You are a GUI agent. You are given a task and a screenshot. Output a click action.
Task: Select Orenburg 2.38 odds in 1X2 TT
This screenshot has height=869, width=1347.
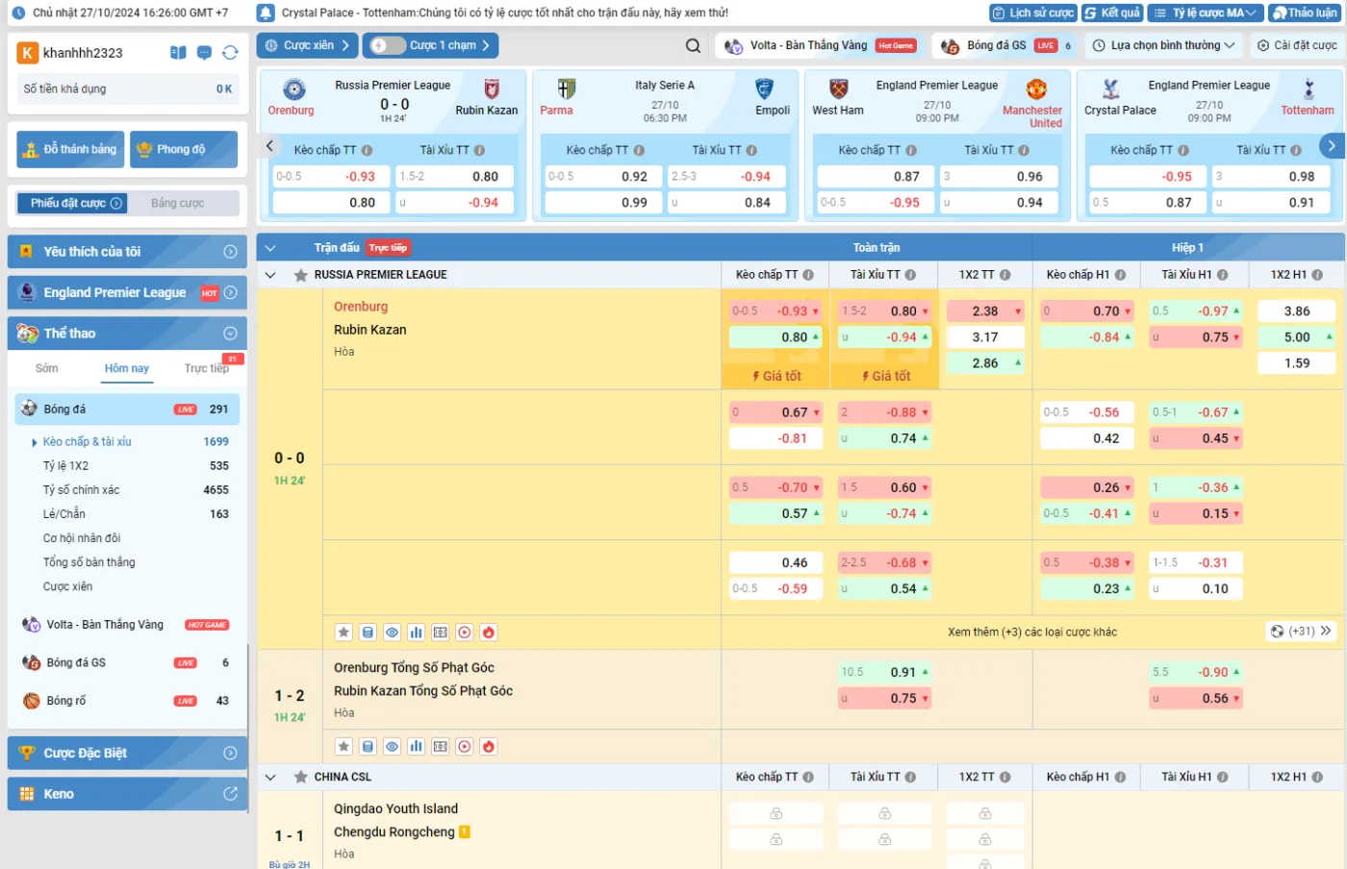[984, 311]
